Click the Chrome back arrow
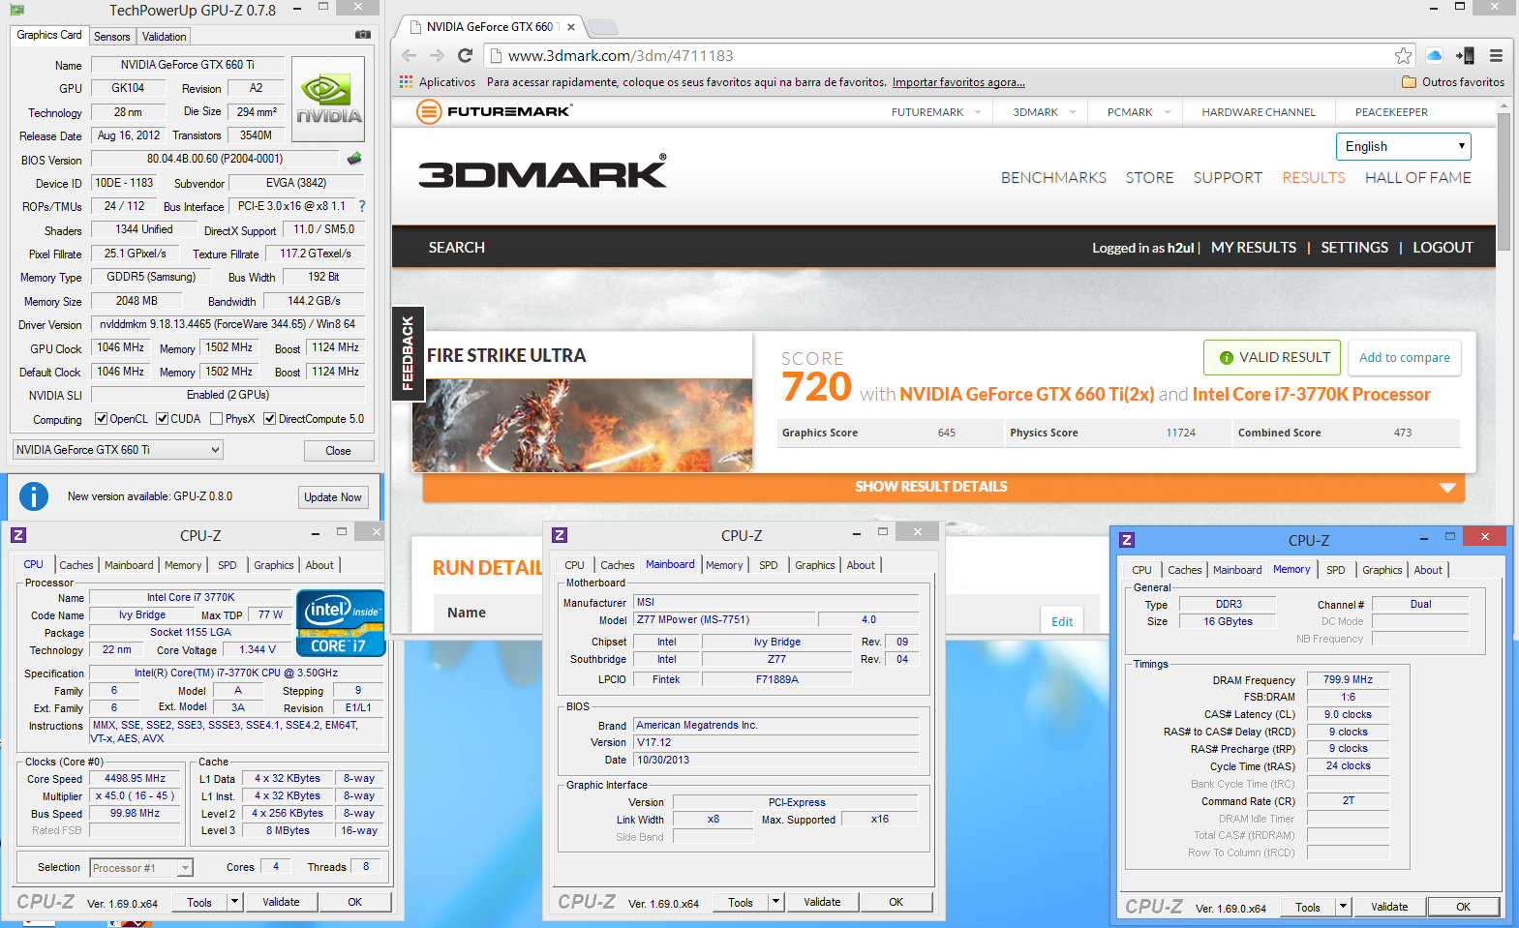Screen dimensions: 1519x928 (x=409, y=55)
